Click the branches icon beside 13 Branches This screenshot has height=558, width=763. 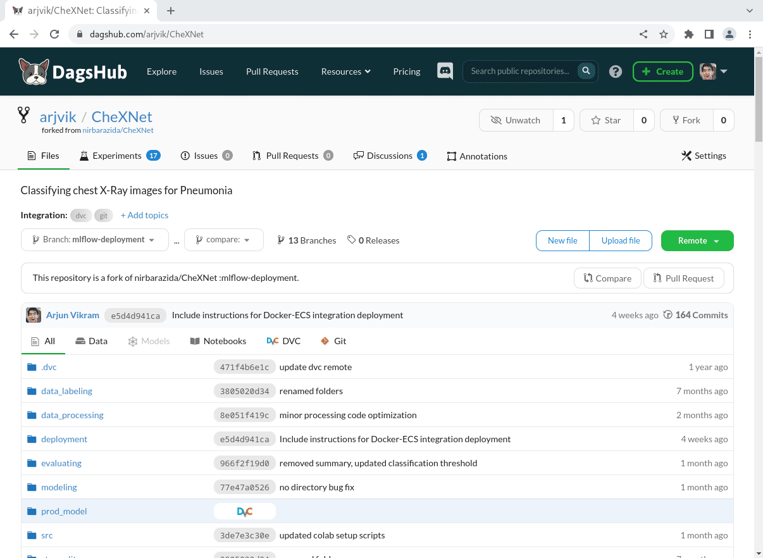tap(281, 240)
